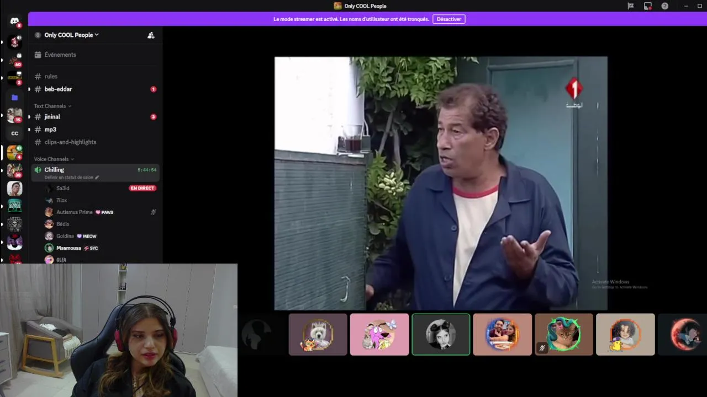Select the Chilling voice channel
The image size is (707, 397).
[x=95, y=173]
